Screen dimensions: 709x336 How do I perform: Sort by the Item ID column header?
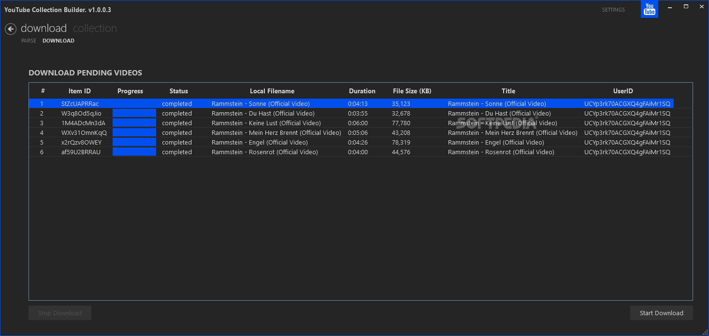pyautogui.click(x=80, y=91)
